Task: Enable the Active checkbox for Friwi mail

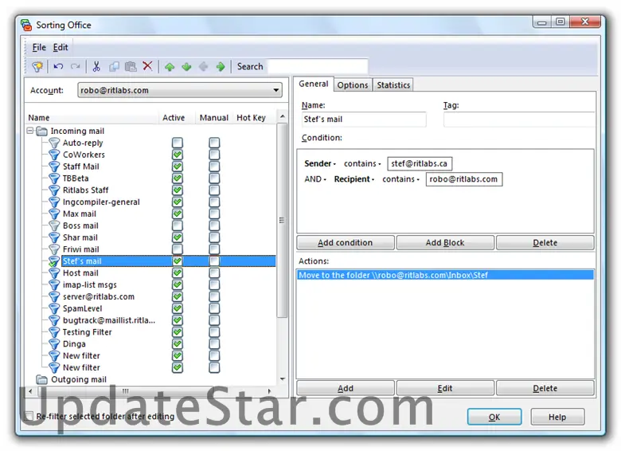Action: (178, 249)
